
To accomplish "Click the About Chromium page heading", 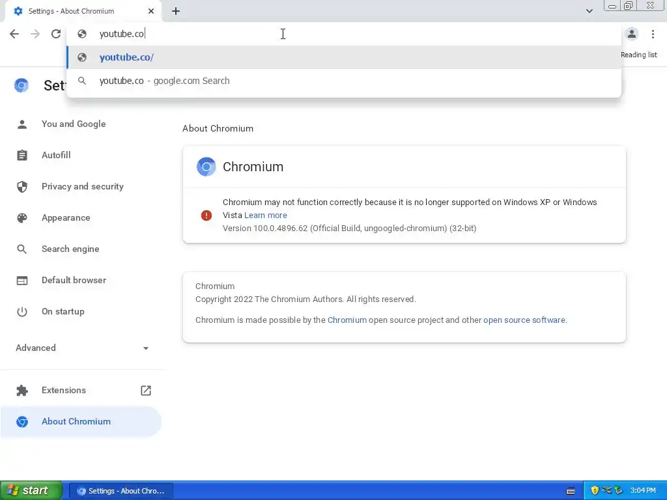I will tap(218, 128).
